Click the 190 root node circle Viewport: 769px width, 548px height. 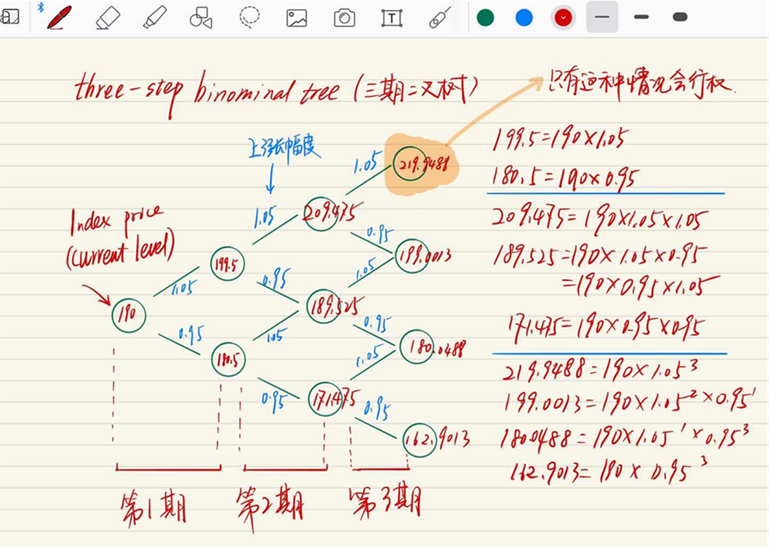tap(129, 315)
